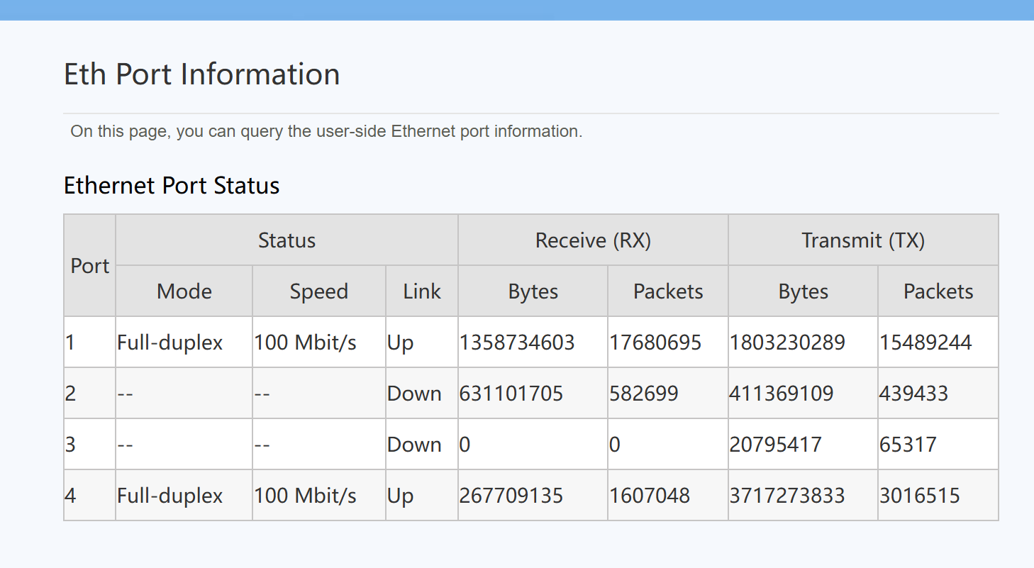
Task: Select the "Status" group header
Action: pyautogui.click(x=287, y=240)
